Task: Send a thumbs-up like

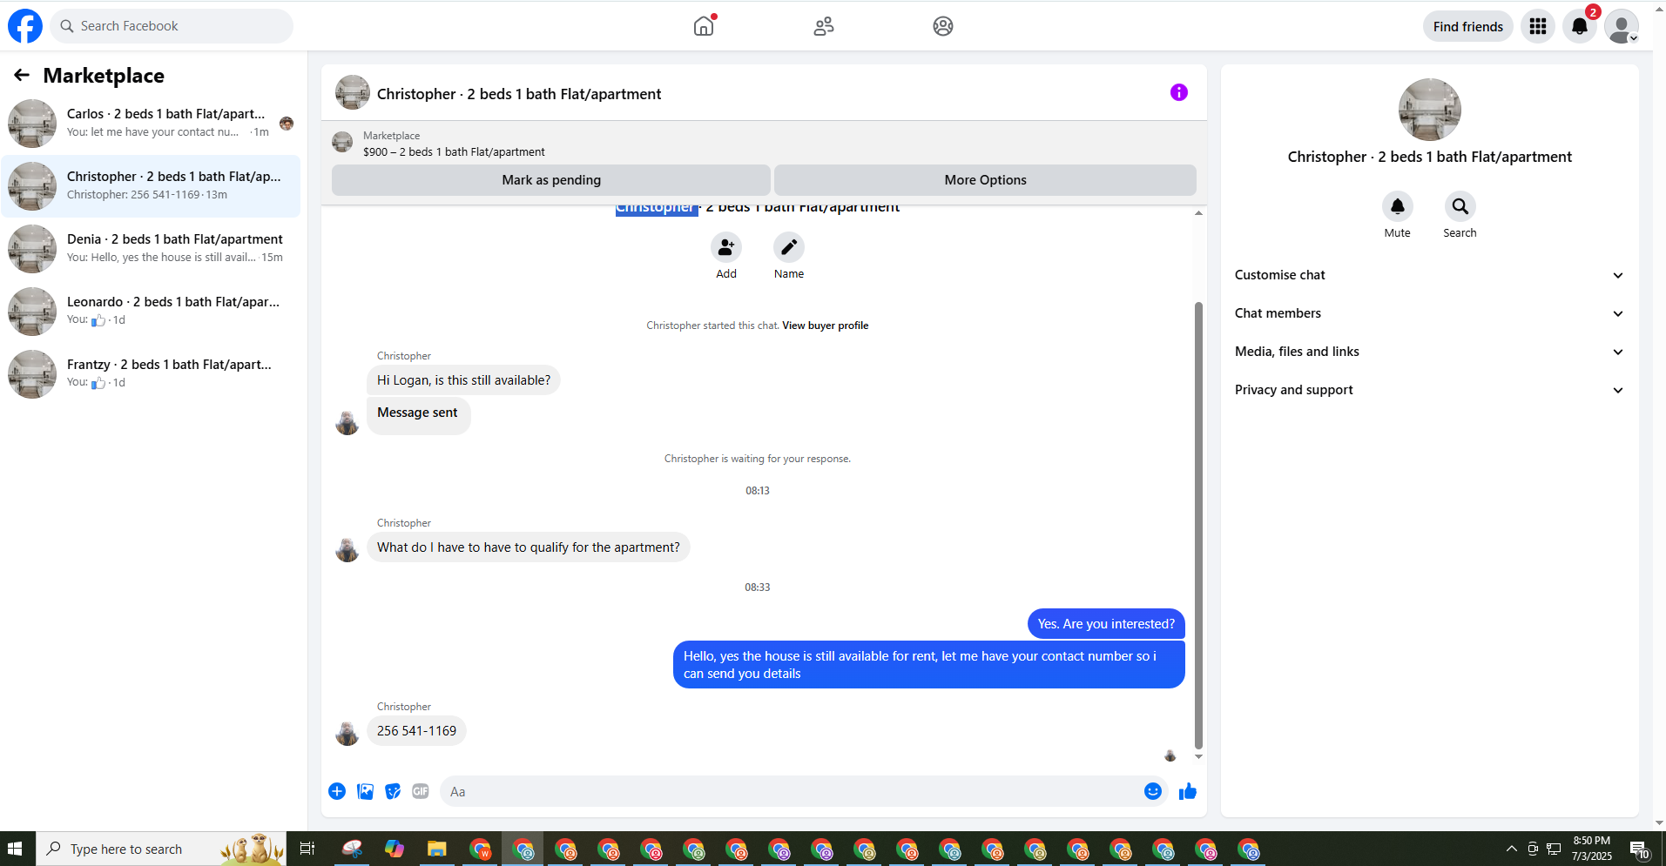Action: tap(1188, 791)
